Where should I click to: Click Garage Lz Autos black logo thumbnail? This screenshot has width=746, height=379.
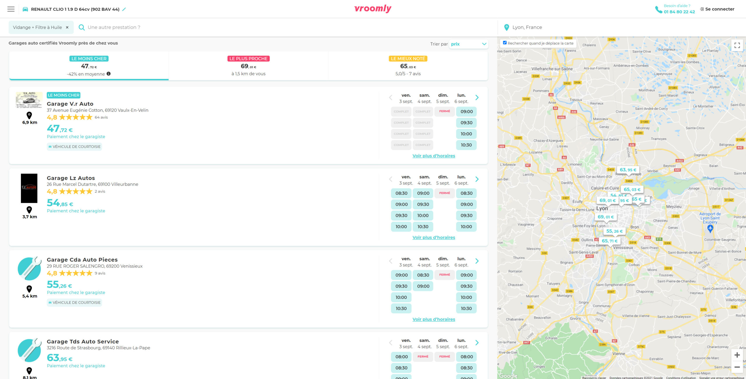point(29,188)
